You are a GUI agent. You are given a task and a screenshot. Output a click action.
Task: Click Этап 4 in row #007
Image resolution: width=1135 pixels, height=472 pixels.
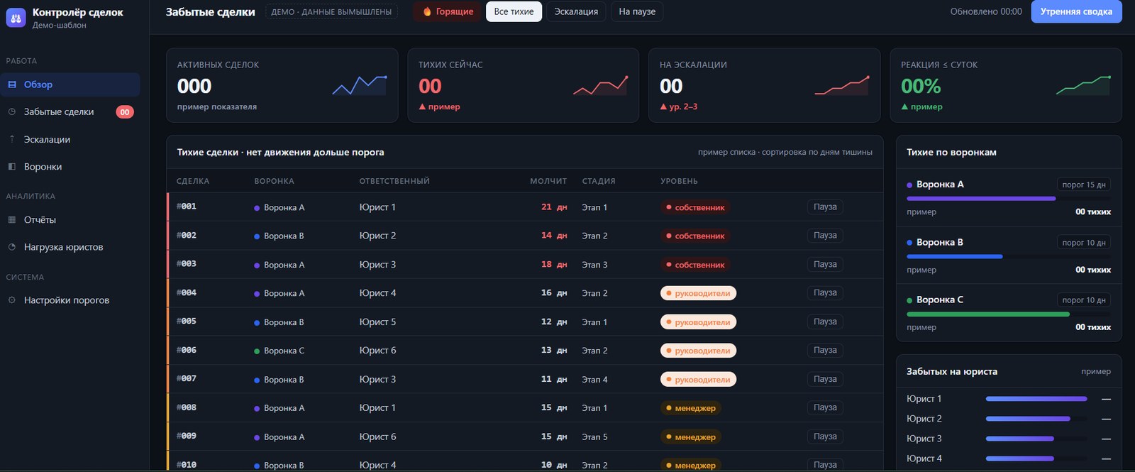[x=594, y=380]
